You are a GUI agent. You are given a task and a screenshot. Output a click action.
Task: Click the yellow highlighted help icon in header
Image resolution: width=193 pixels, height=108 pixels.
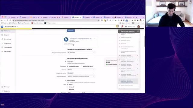[117, 26]
